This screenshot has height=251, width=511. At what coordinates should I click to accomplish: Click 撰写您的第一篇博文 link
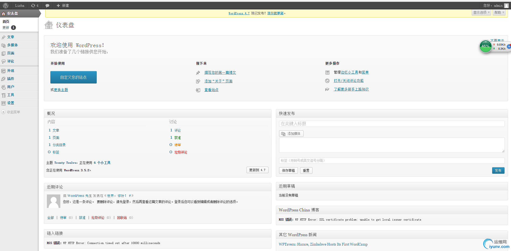click(220, 72)
